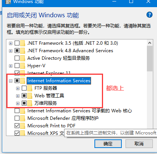Confirm changes with the 确定 button
The width and height of the screenshot is (157, 154).
pos(108,143)
